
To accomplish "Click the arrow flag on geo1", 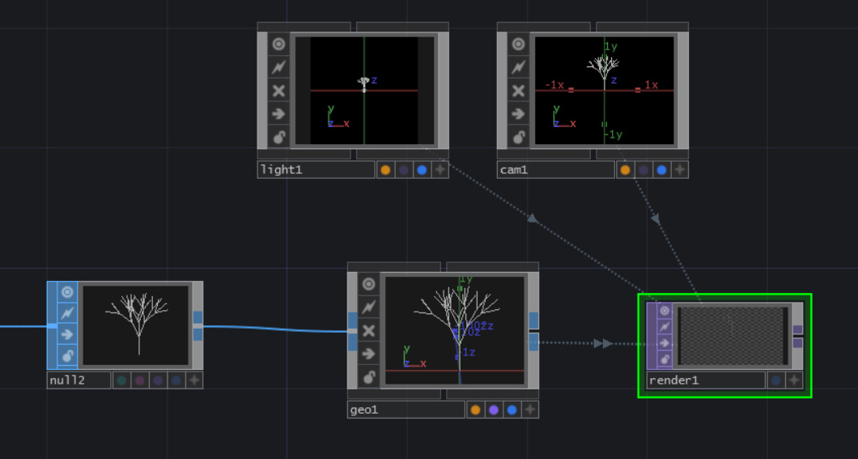I will (369, 354).
